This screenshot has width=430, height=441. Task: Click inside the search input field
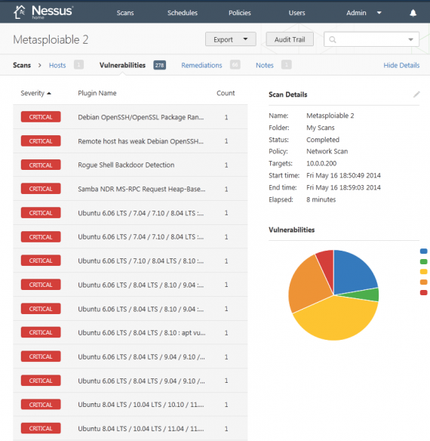pos(371,39)
